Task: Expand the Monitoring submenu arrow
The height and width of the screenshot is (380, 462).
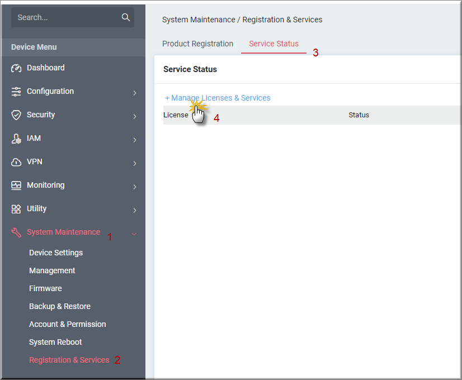Action: 134,187
